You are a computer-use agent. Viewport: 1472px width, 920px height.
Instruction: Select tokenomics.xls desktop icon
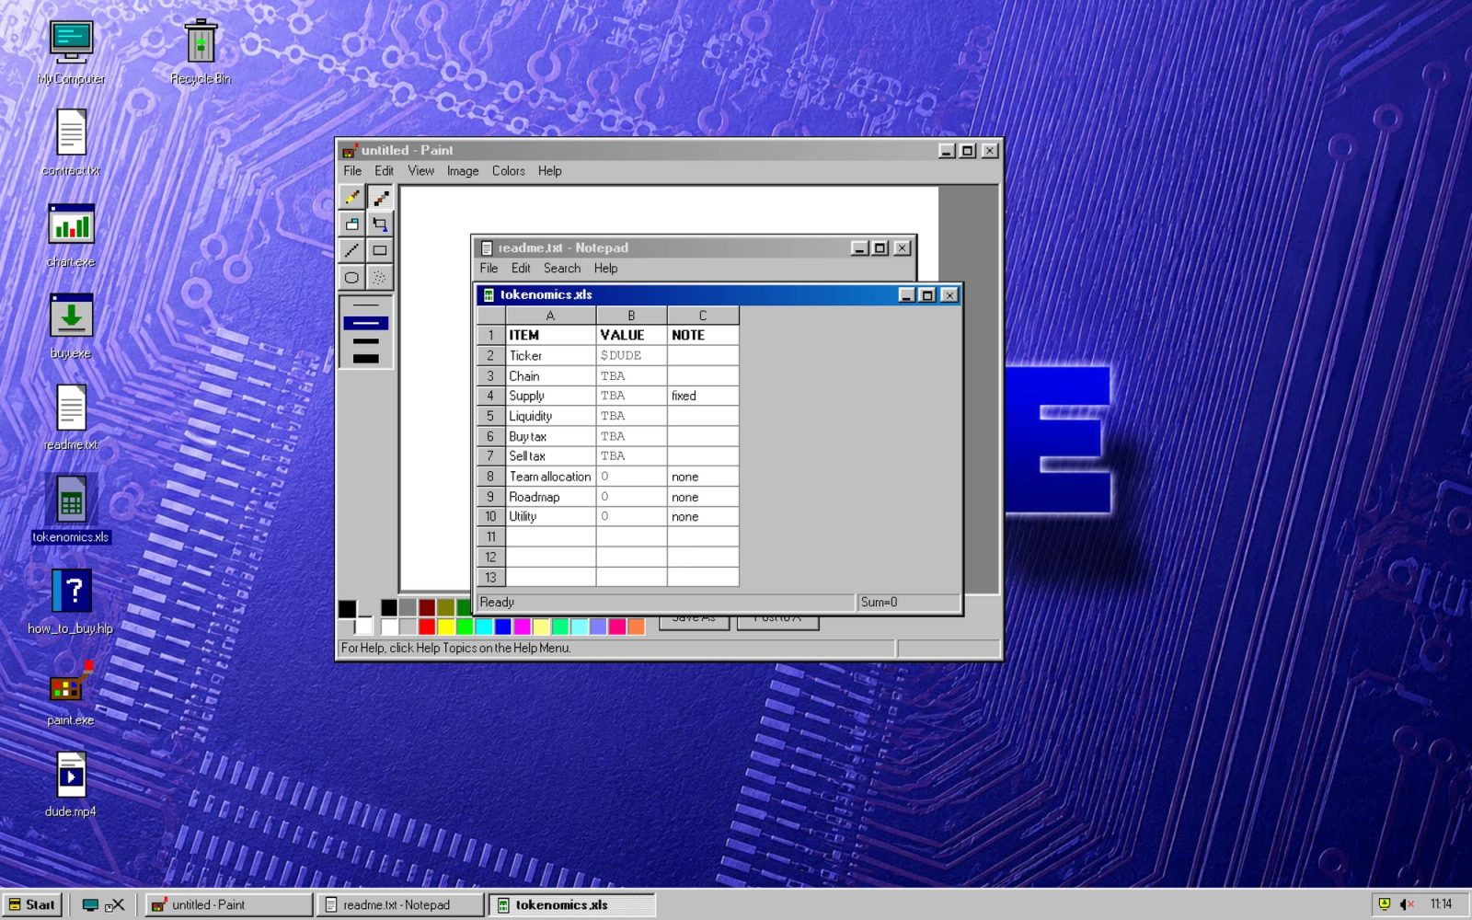click(71, 509)
